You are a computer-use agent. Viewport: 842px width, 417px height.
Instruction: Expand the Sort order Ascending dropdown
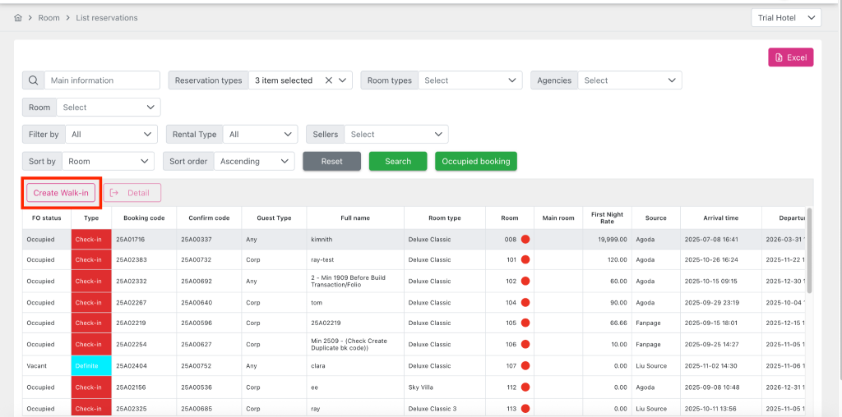pos(254,162)
